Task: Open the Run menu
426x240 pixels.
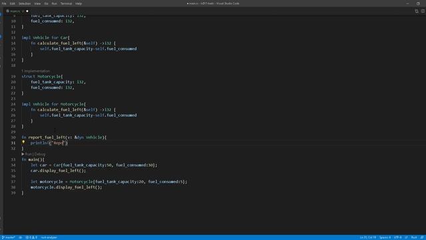Action: (55, 3)
